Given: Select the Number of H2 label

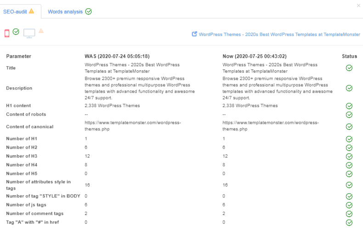Looking at the screenshot, I should (22, 147).
